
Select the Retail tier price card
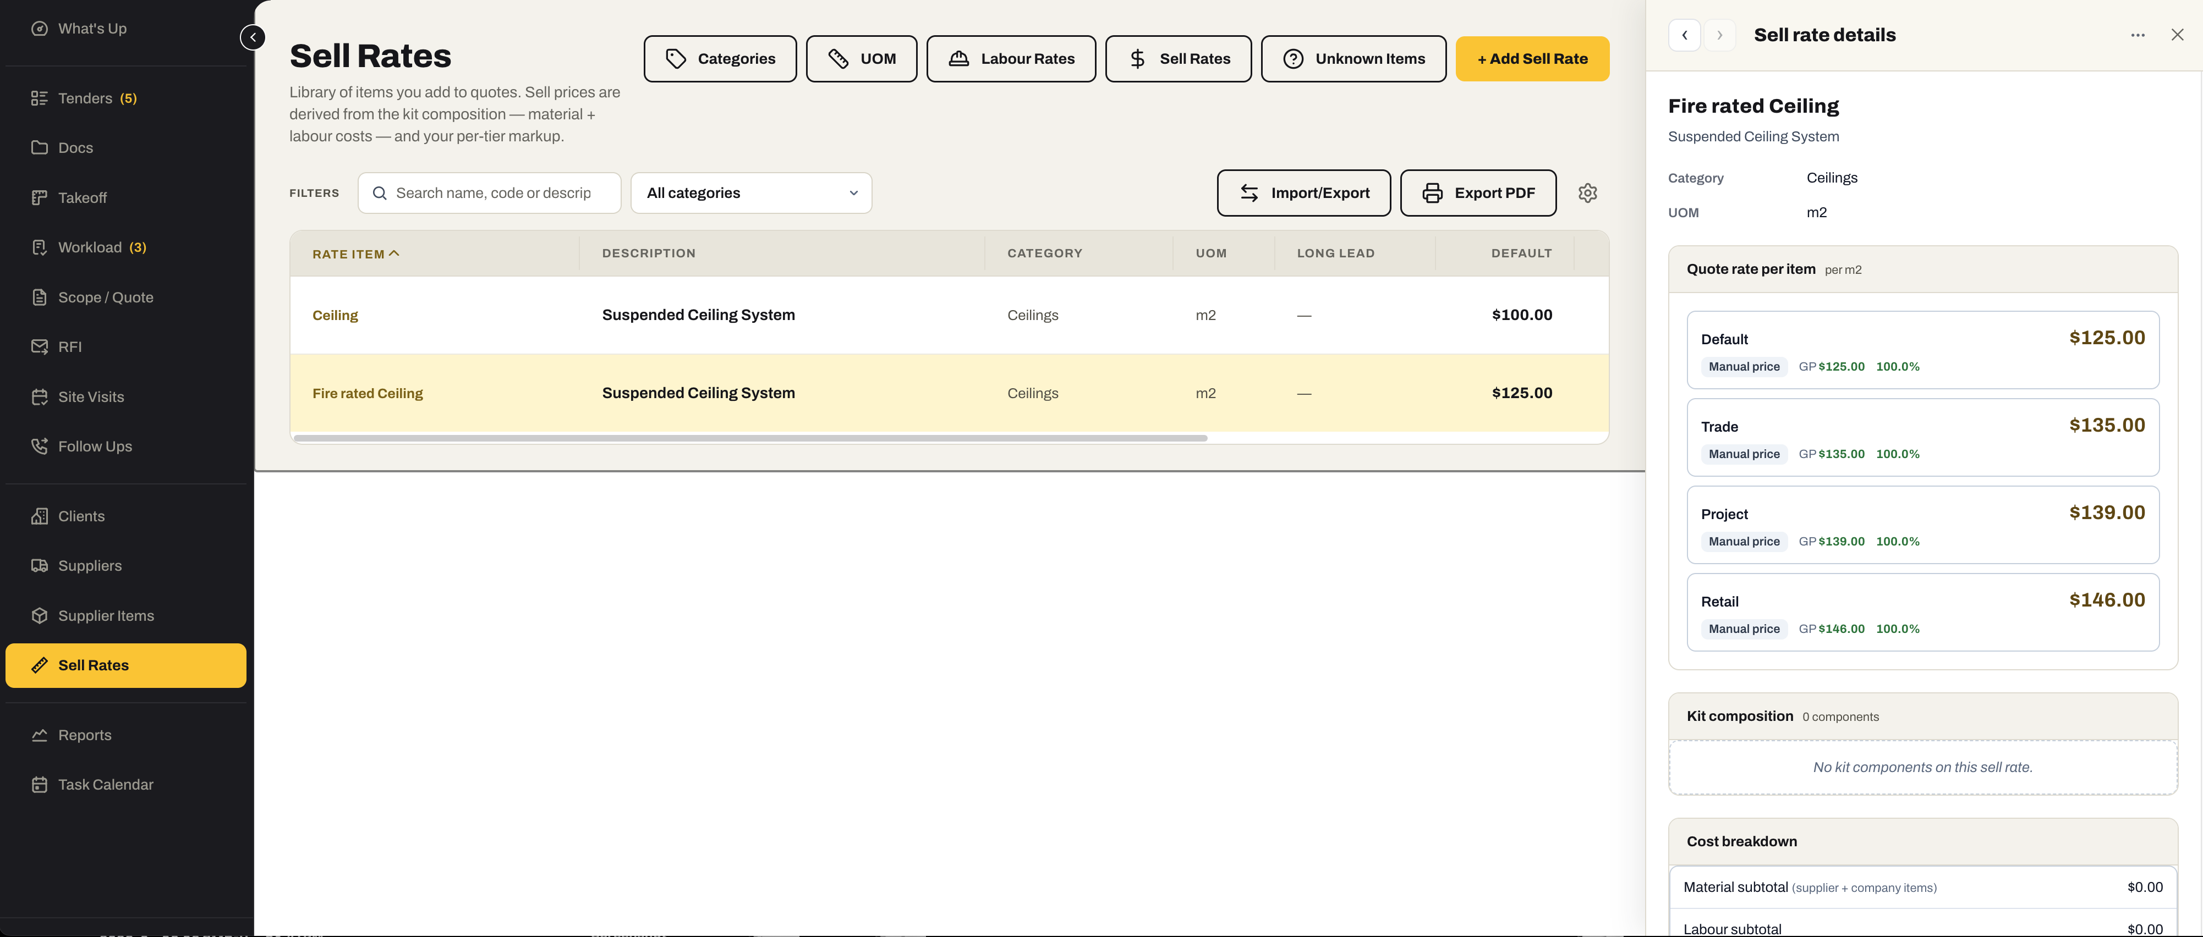coord(1922,612)
